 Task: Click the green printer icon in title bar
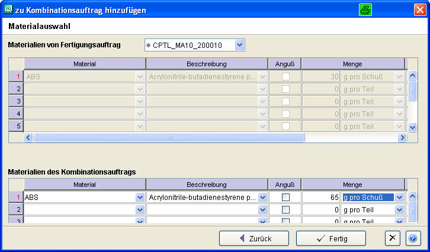coord(365,10)
